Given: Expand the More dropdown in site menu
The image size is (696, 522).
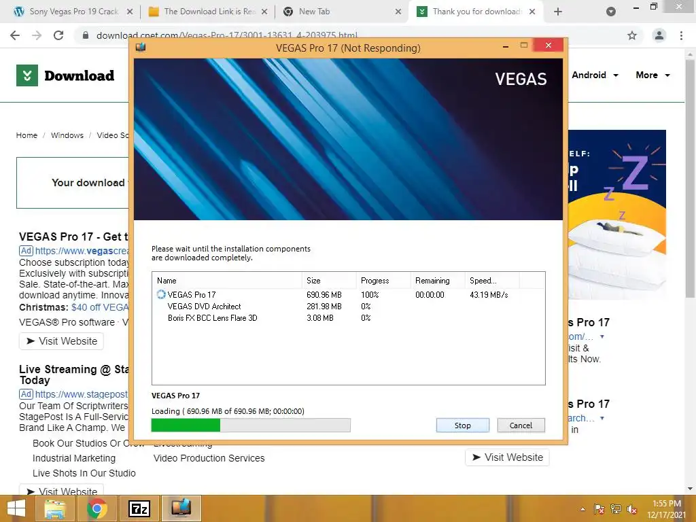Looking at the screenshot, I should [652, 75].
